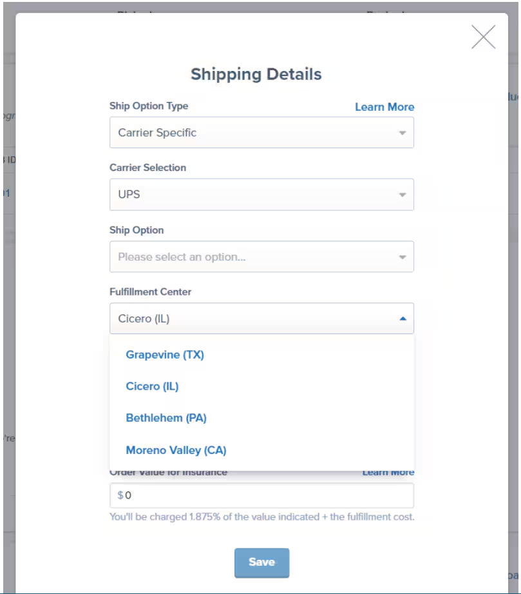The image size is (521, 594).
Task: Click the Carrier Selection dropdown arrow
Action: coord(402,194)
